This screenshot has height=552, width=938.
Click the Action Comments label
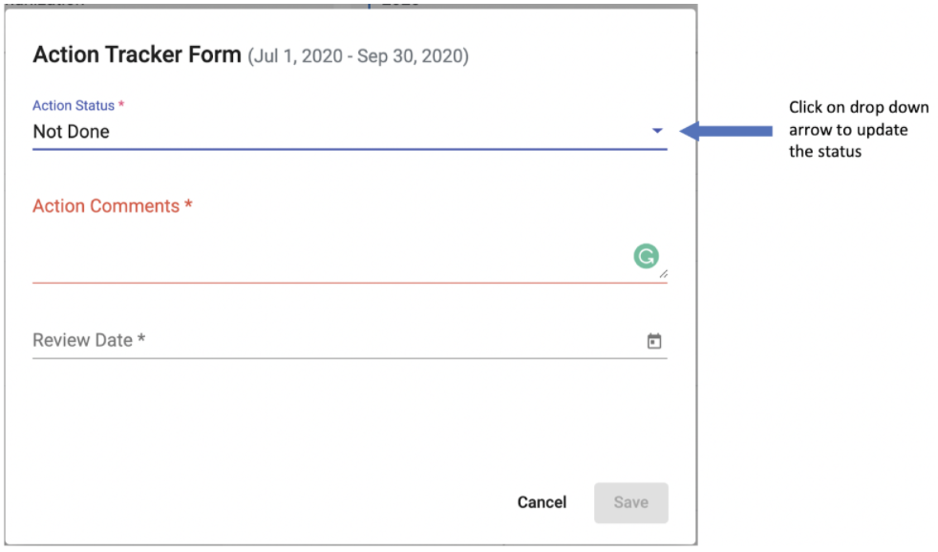click(106, 205)
